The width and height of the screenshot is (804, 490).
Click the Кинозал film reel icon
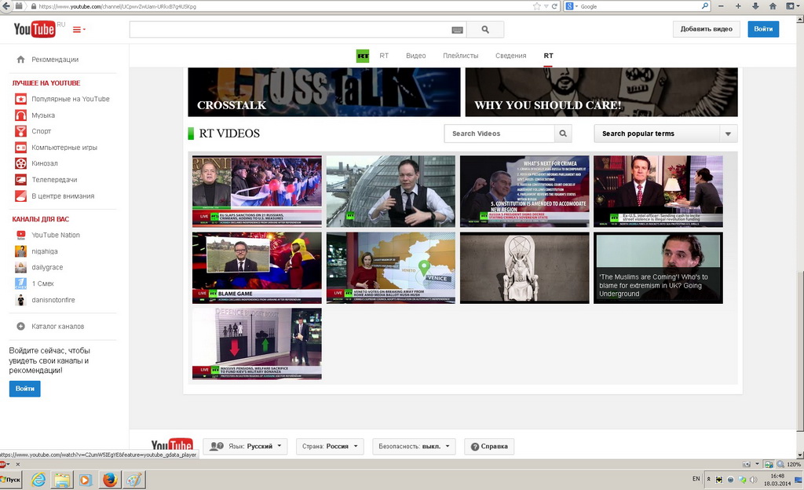click(20, 163)
